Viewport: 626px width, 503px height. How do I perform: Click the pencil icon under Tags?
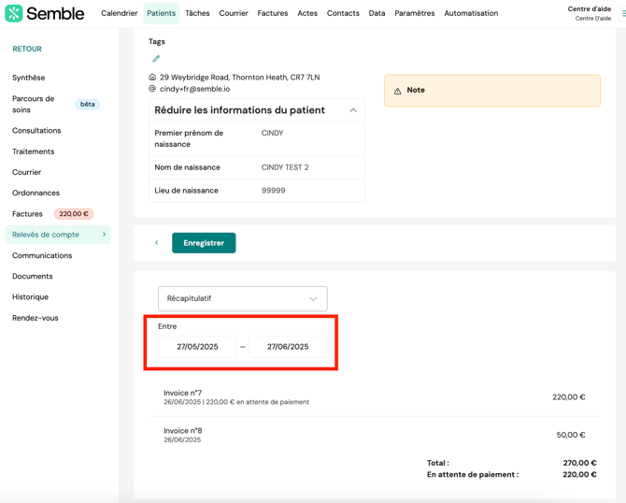(156, 59)
